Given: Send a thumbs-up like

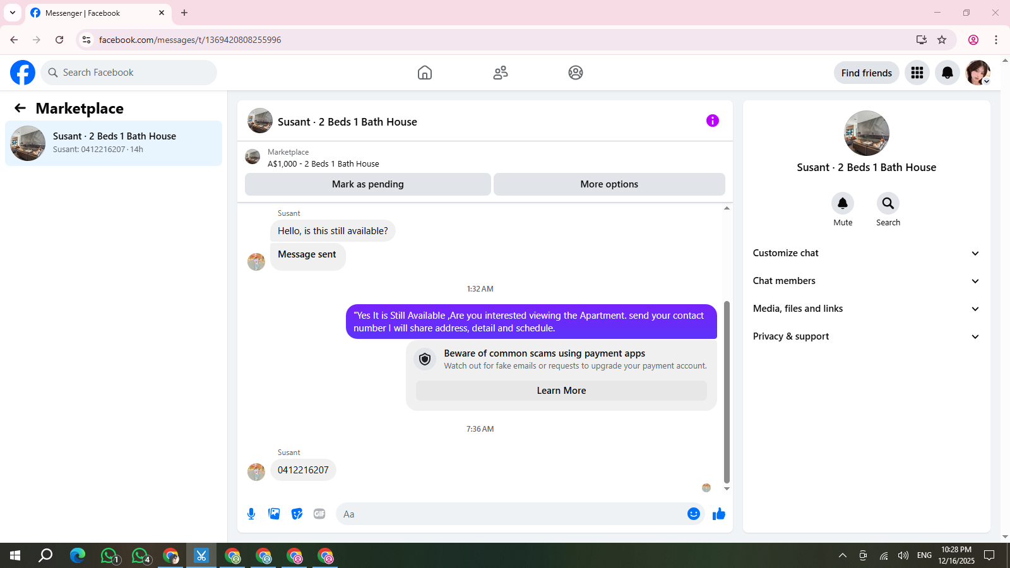Looking at the screenshot, I should [719, 514].
